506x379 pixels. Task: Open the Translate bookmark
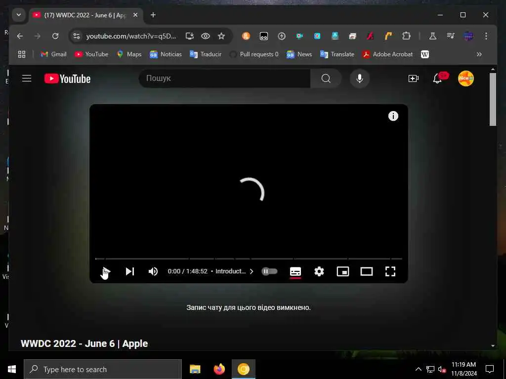337,54
